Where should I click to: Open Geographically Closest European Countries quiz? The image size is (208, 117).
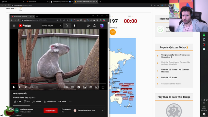pyautogui.click(x=175, y=56)
